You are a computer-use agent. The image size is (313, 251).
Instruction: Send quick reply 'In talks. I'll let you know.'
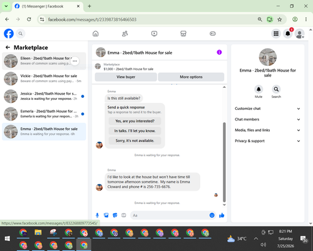coord(135,131)
